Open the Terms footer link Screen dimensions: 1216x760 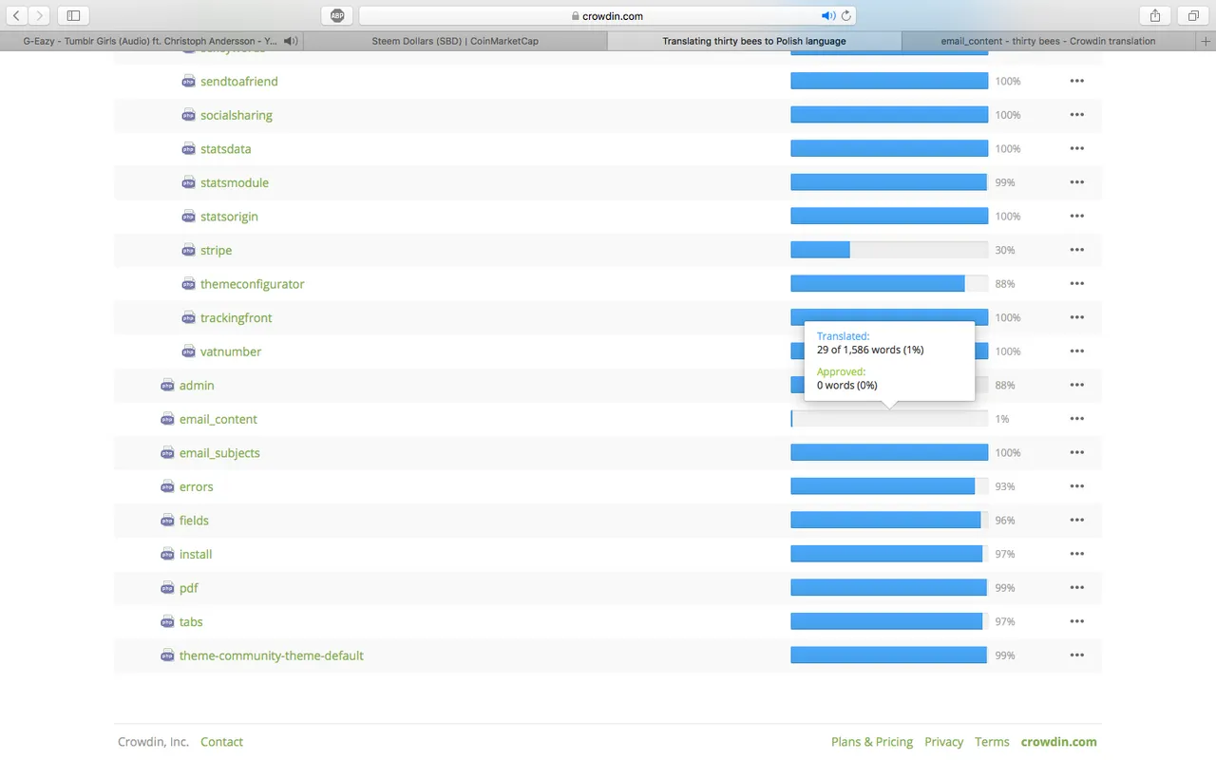(992, 742)
